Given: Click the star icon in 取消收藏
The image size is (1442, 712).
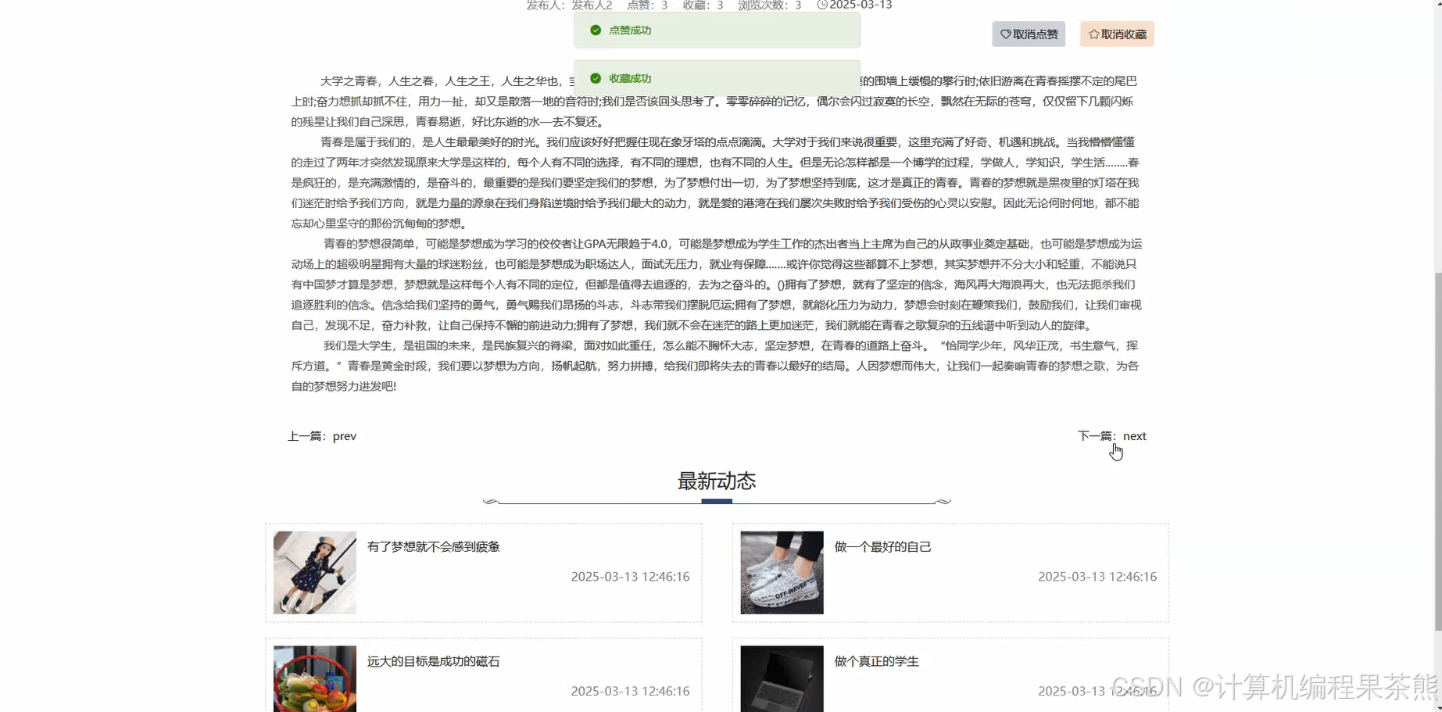Looking at the screenshot, I should (1094, 34).
